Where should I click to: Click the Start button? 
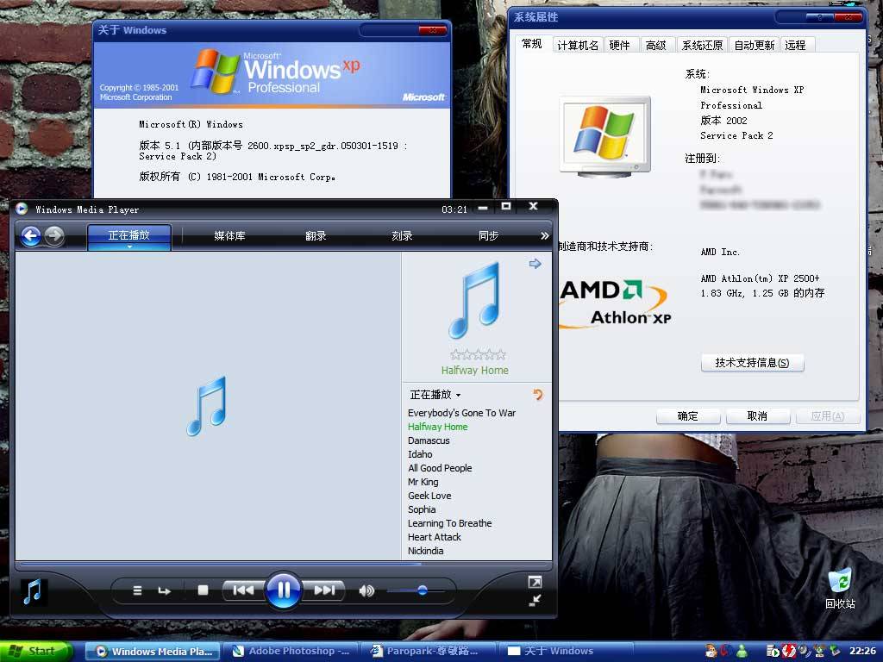pos(34,652)
